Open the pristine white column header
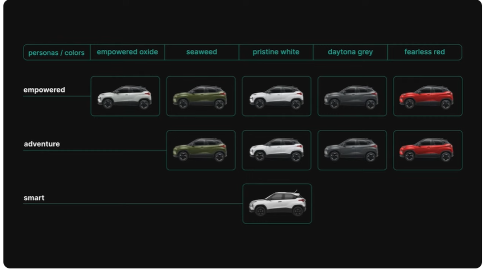Screen dimensions: 486x273 276,52
